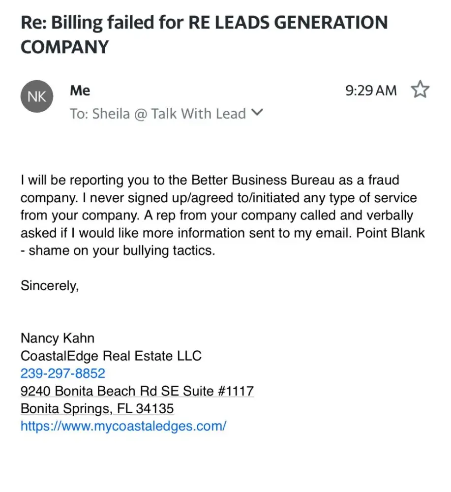Open sender name "Me"

point(80,91)
